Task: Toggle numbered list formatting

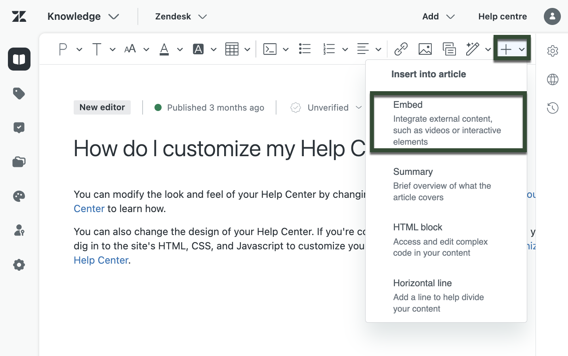Action: coord(329,49)
